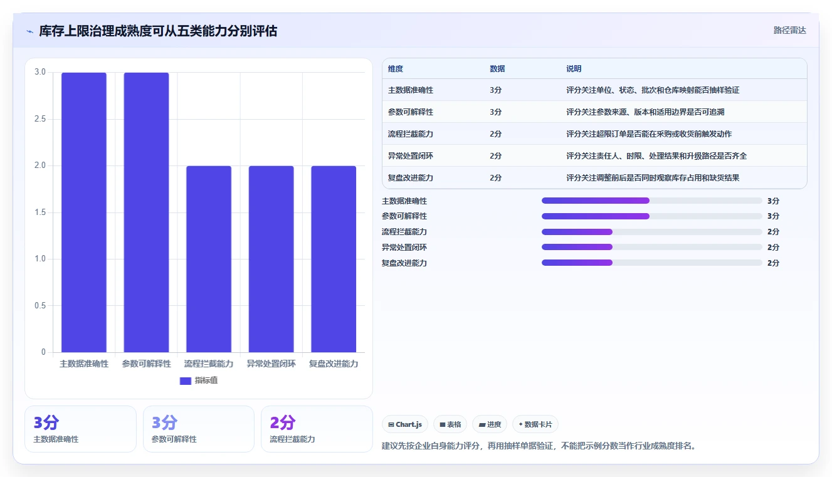
Task: Select the 复盘改进能力 table row name
Action: pos(411,178)
